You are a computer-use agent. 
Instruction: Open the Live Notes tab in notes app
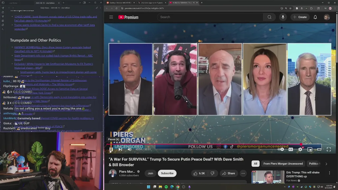[13, 3]
